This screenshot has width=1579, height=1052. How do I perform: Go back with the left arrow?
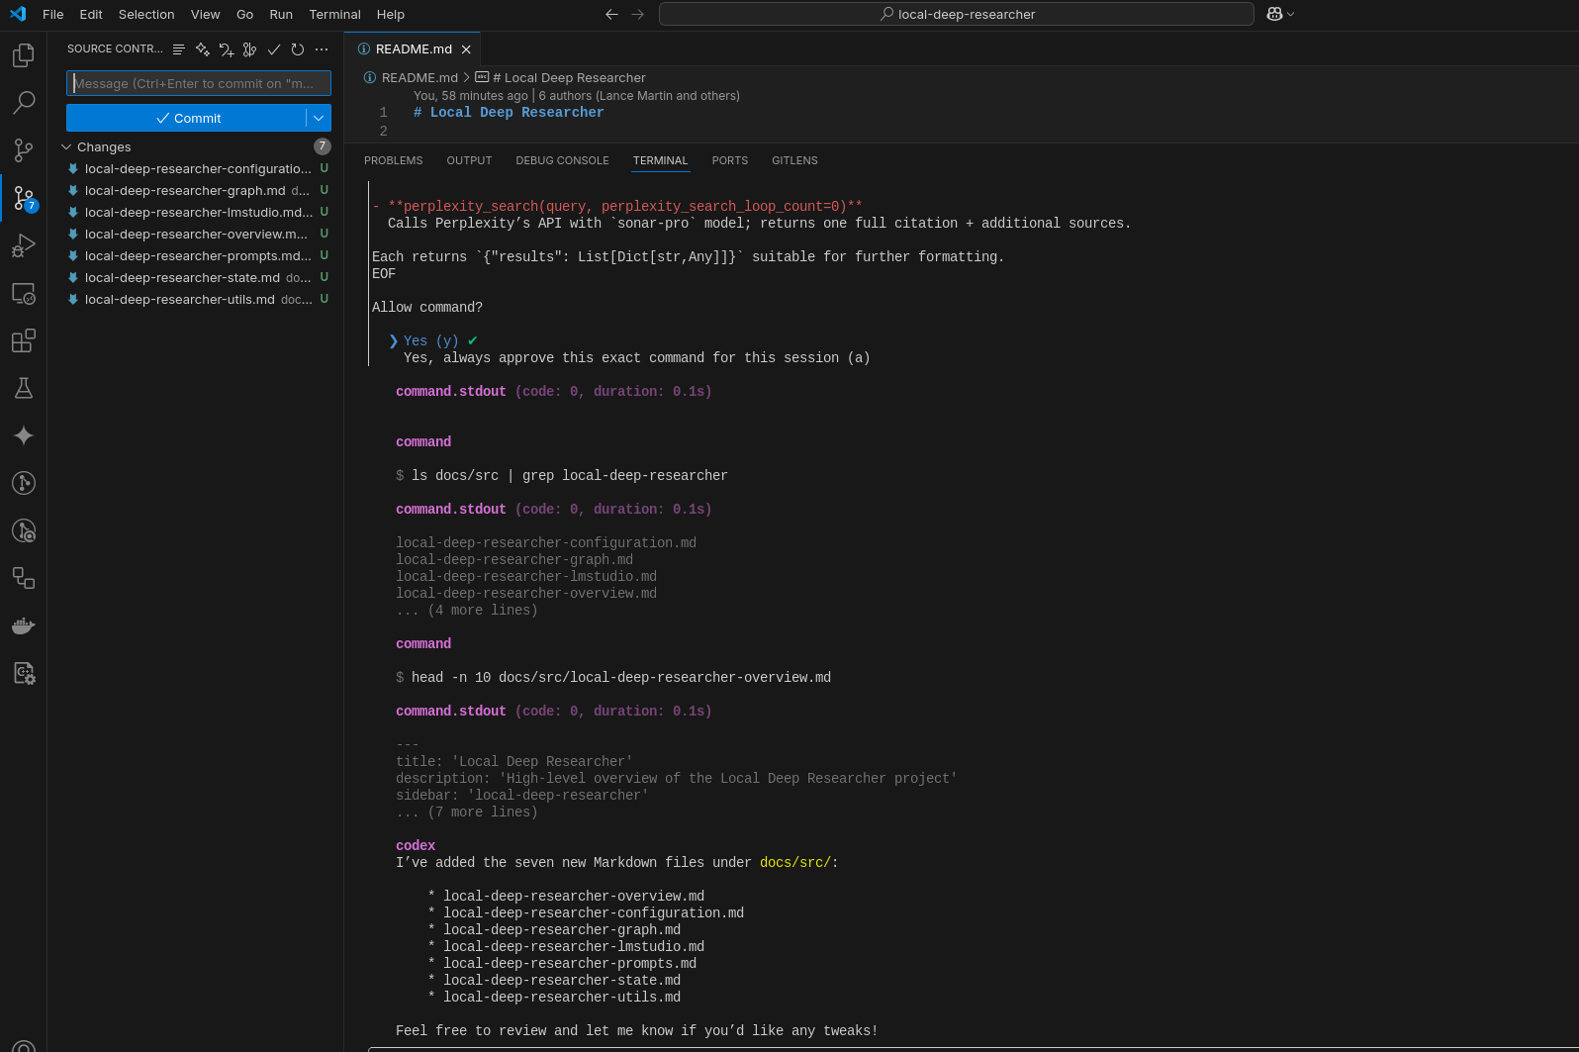[611, 14]
